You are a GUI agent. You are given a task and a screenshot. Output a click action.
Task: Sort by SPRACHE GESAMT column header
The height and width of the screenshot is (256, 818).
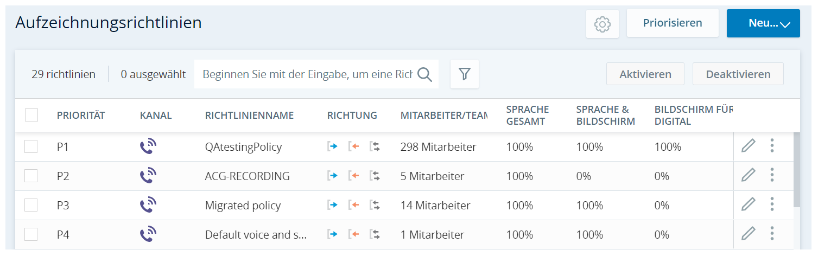(x=528, y=115)
